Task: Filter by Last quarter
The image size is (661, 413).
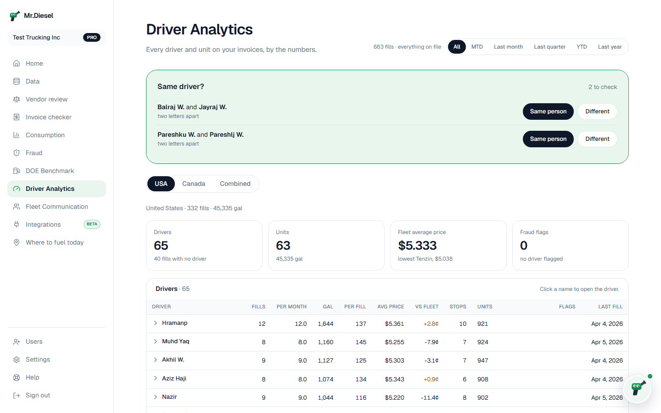Action: pyautogui.click(x=549, y=47)
